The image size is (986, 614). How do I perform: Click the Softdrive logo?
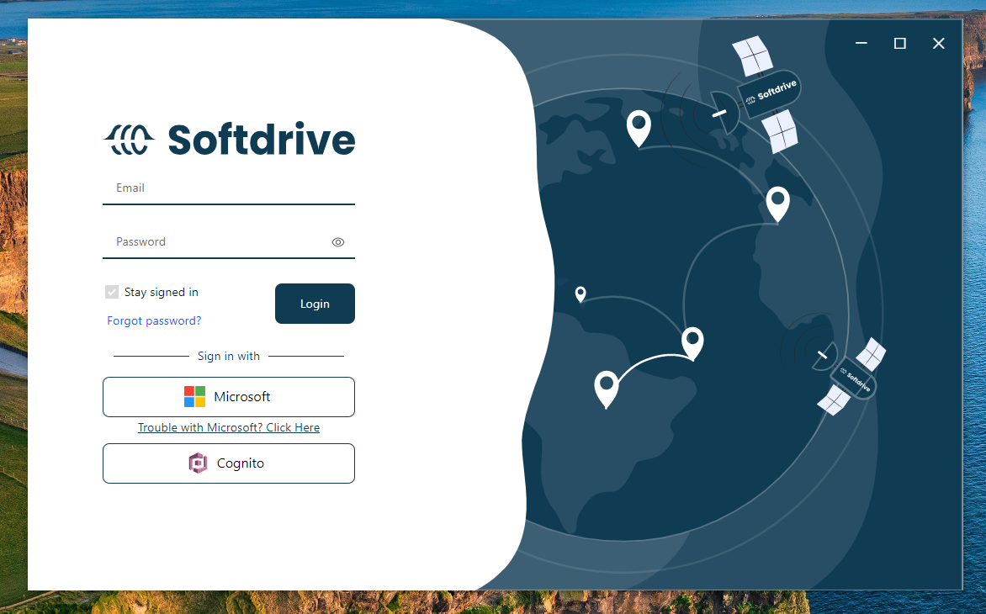(230, 139)
